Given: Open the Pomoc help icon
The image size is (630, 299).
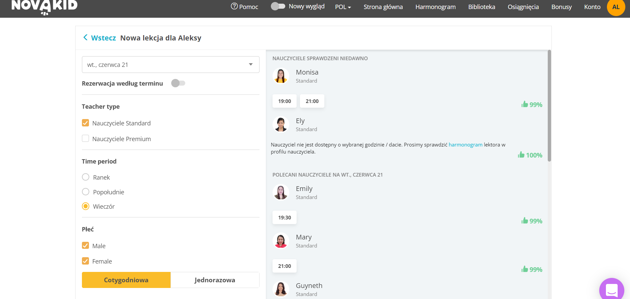Looking at the screenshot, I should [x=234, y=6].
